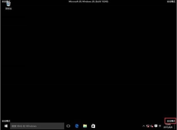177x130 pixels.
Task: Expand the hidden system tray icons
Action: [x=144, y=126]
